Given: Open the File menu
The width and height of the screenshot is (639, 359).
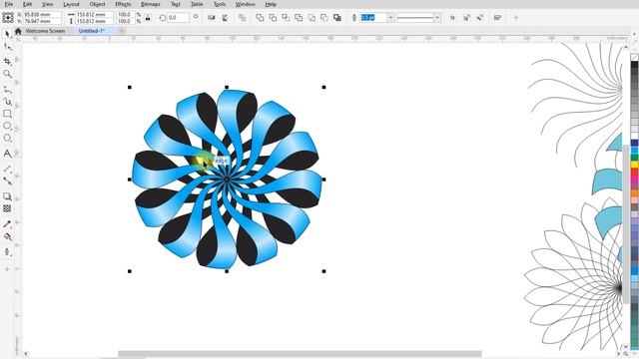Looking at the screenshot, I should click(8, 4).
